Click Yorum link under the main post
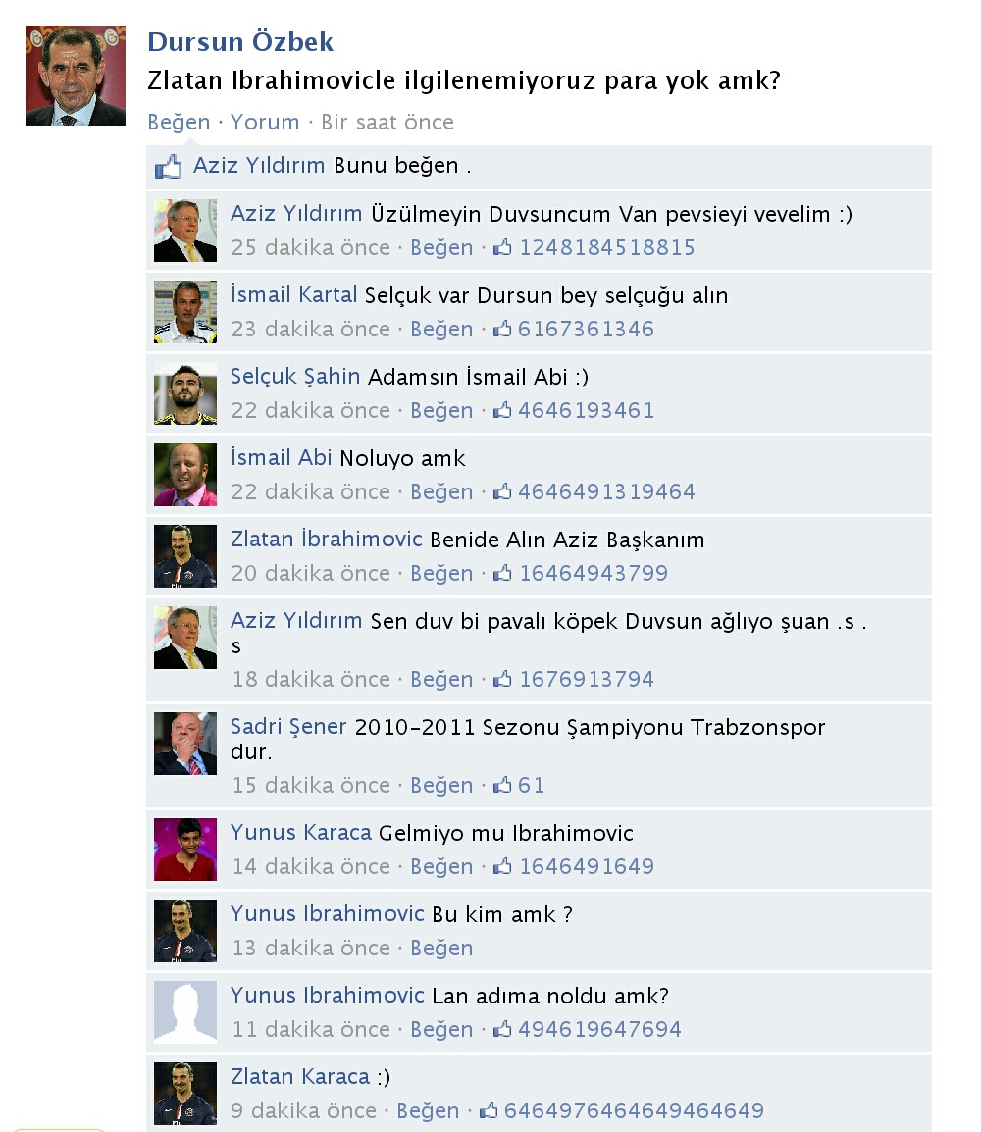 click(265, 122)
